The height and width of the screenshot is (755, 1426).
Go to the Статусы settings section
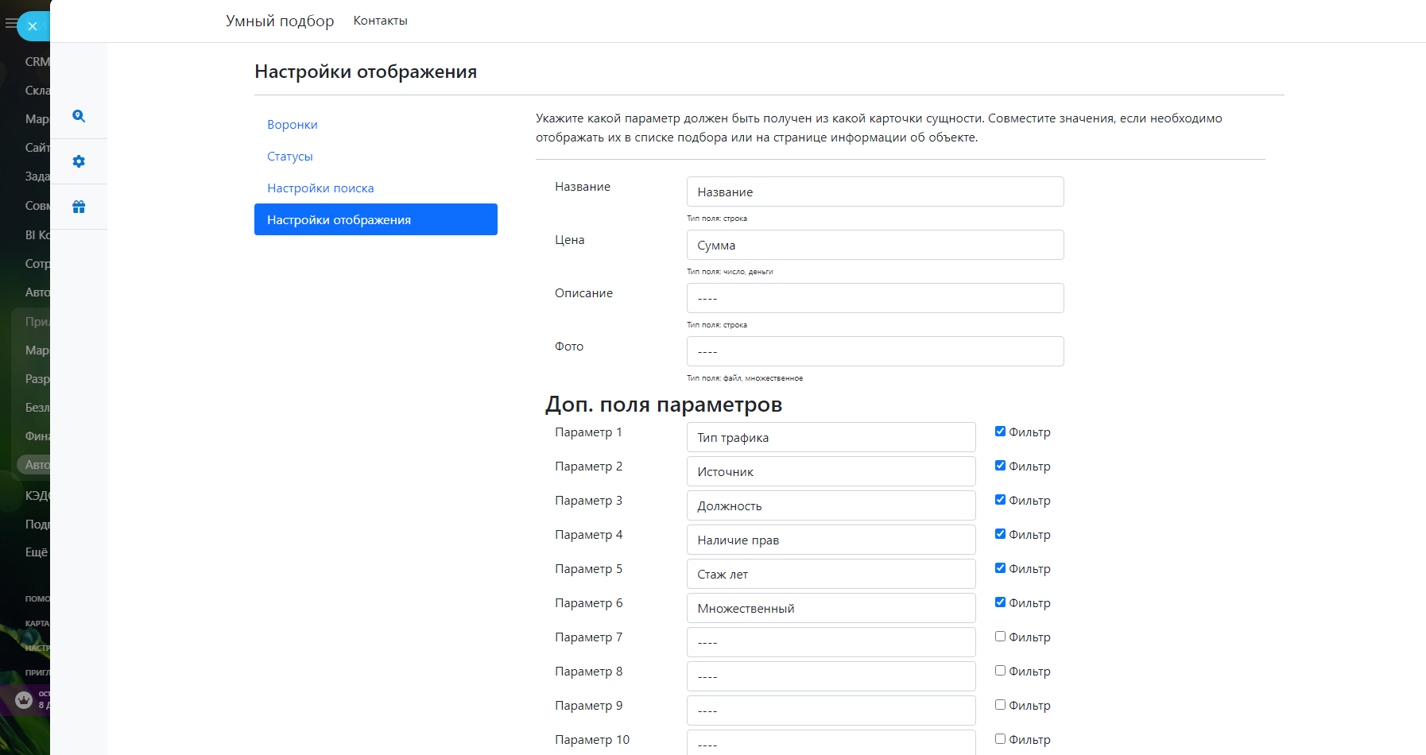click(x=290, y=157)
